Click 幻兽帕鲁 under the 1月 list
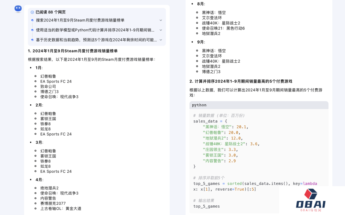 [x=48, y=76]
